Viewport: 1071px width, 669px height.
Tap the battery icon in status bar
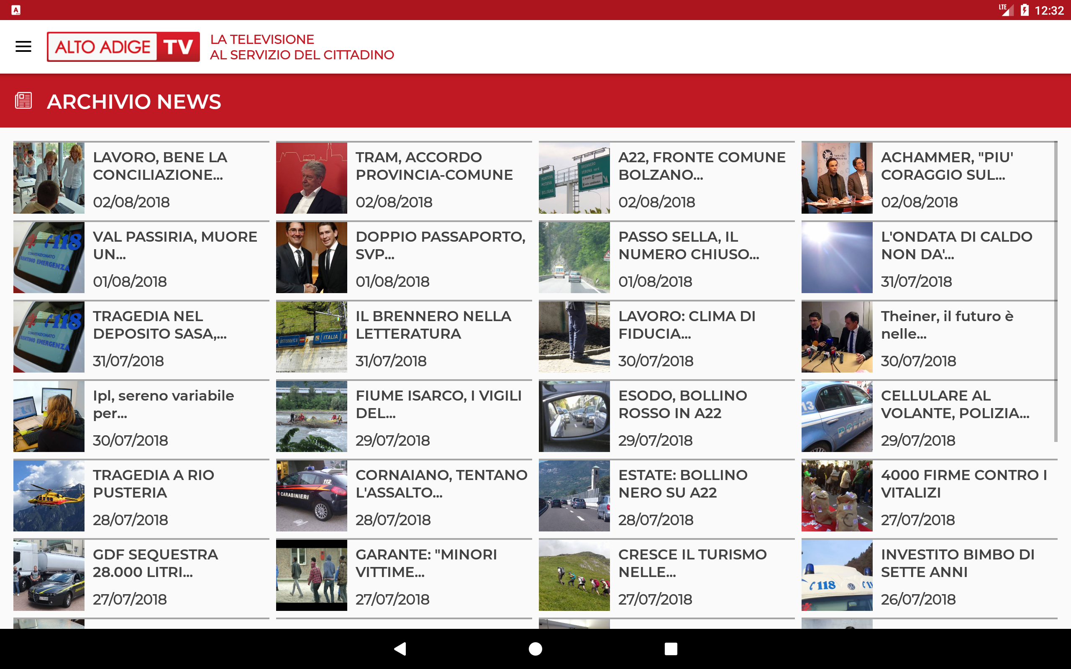1024,10
